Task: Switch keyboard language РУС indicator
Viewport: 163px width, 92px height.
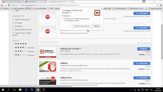Action: [x=151, y=90]
